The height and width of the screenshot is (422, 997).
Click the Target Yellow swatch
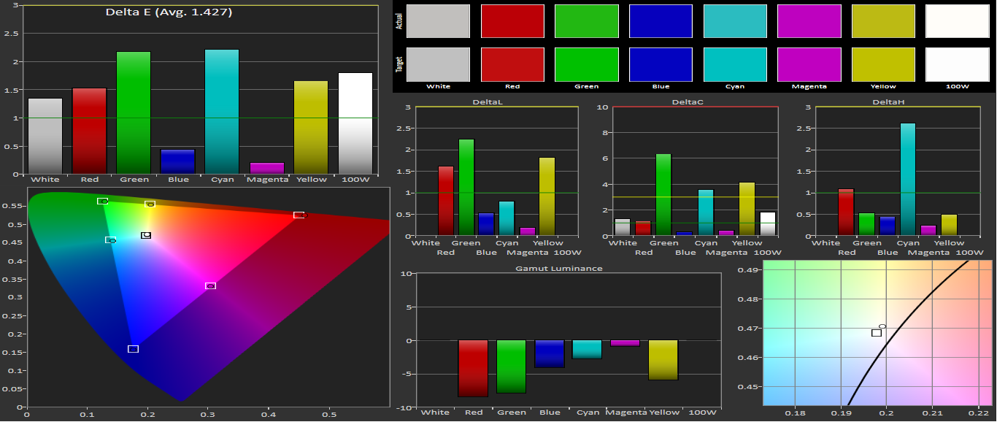[x=883, y=64]
